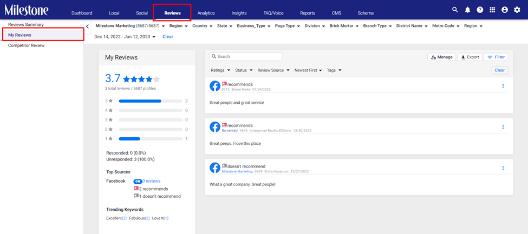Open the help question mark icon
528x234 pixels.
(x=480, y=10)
